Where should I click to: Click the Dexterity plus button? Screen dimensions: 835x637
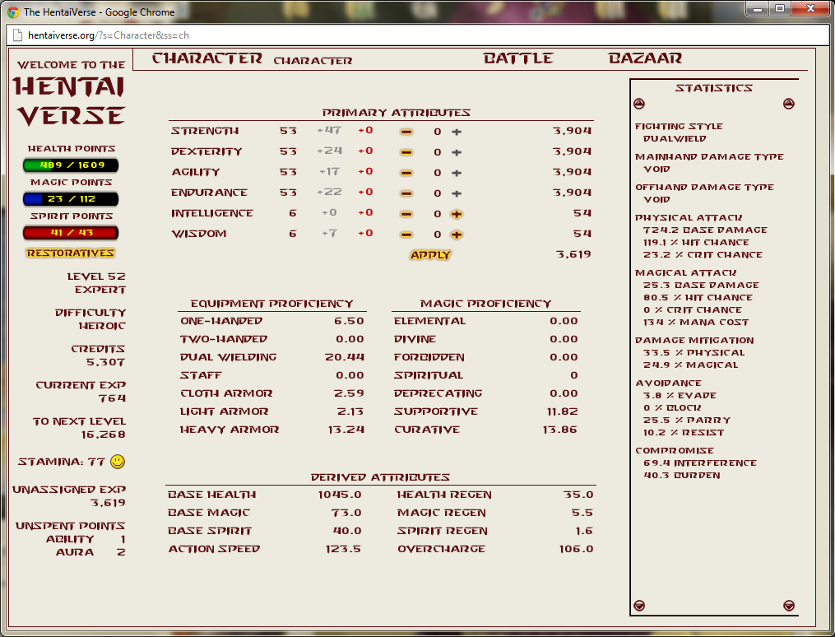457,152
